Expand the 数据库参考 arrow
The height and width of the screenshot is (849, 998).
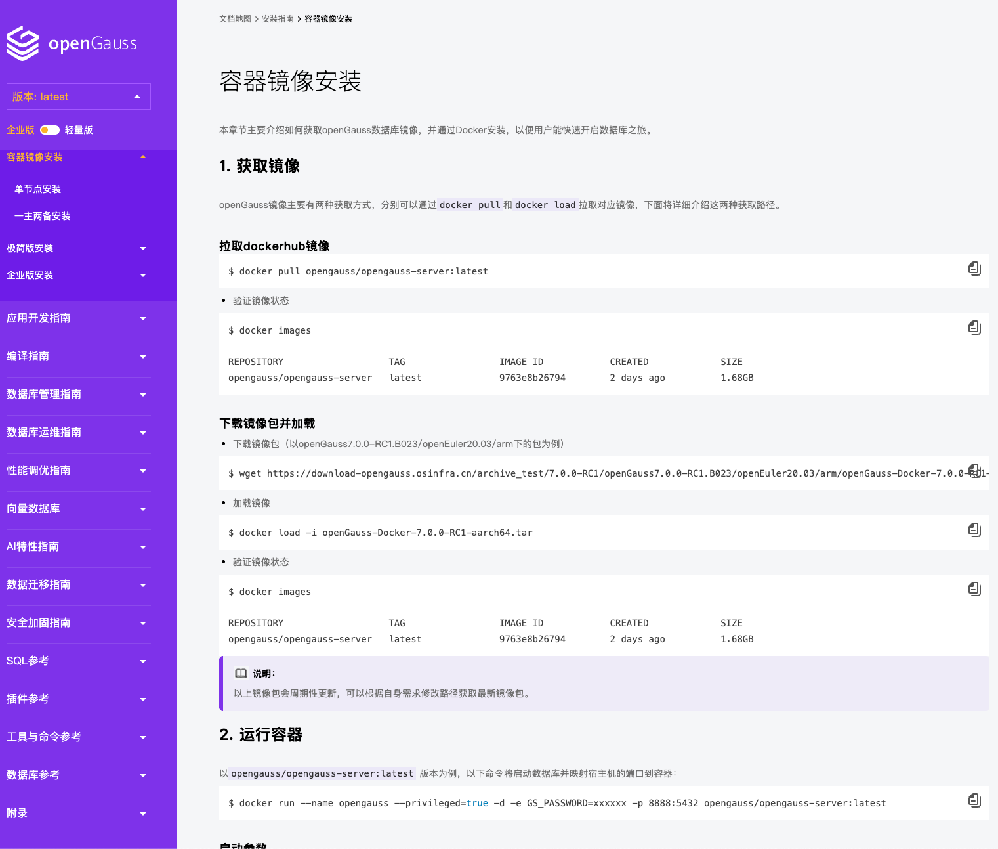(143, 775)
